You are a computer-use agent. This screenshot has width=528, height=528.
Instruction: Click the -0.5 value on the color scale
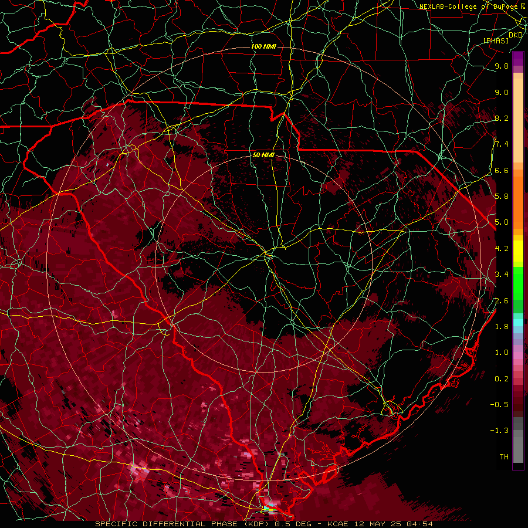coord(499,405)
